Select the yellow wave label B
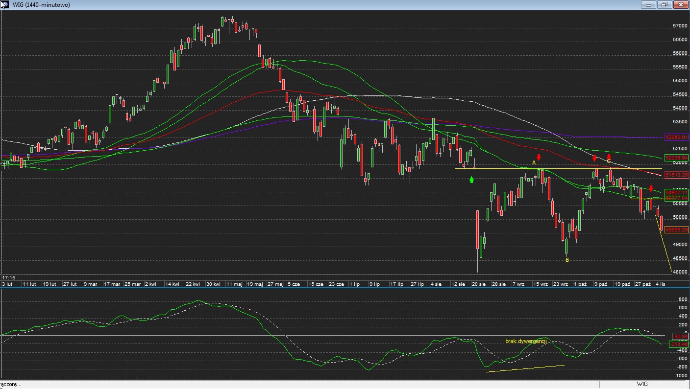 pos(567,260)
